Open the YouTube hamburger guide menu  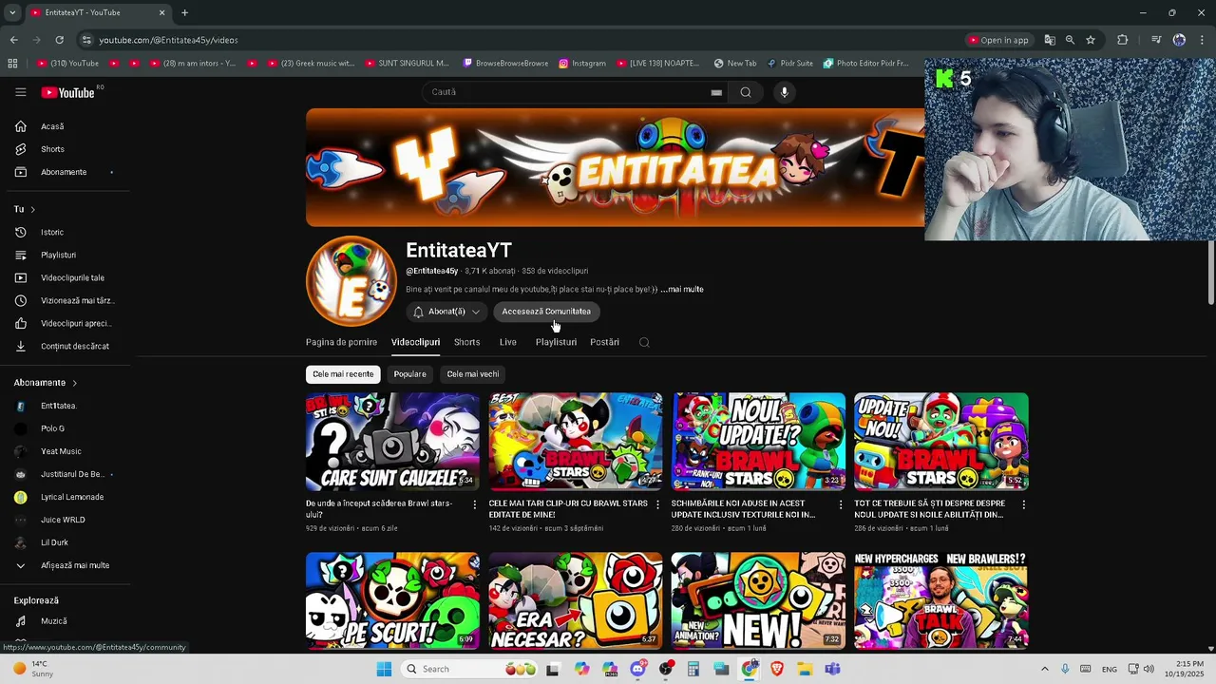20,92
